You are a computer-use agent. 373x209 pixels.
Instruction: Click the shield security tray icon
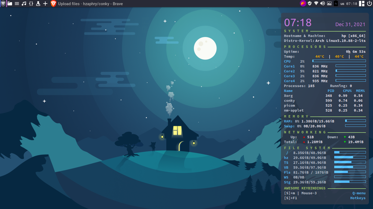pyautogui.click(x=310, y=4)
